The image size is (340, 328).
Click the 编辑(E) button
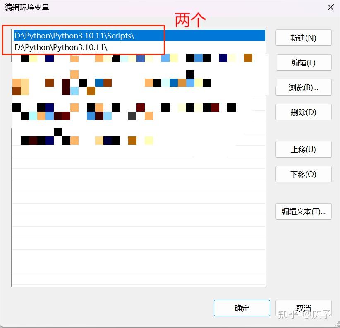[x=303, y=62]
